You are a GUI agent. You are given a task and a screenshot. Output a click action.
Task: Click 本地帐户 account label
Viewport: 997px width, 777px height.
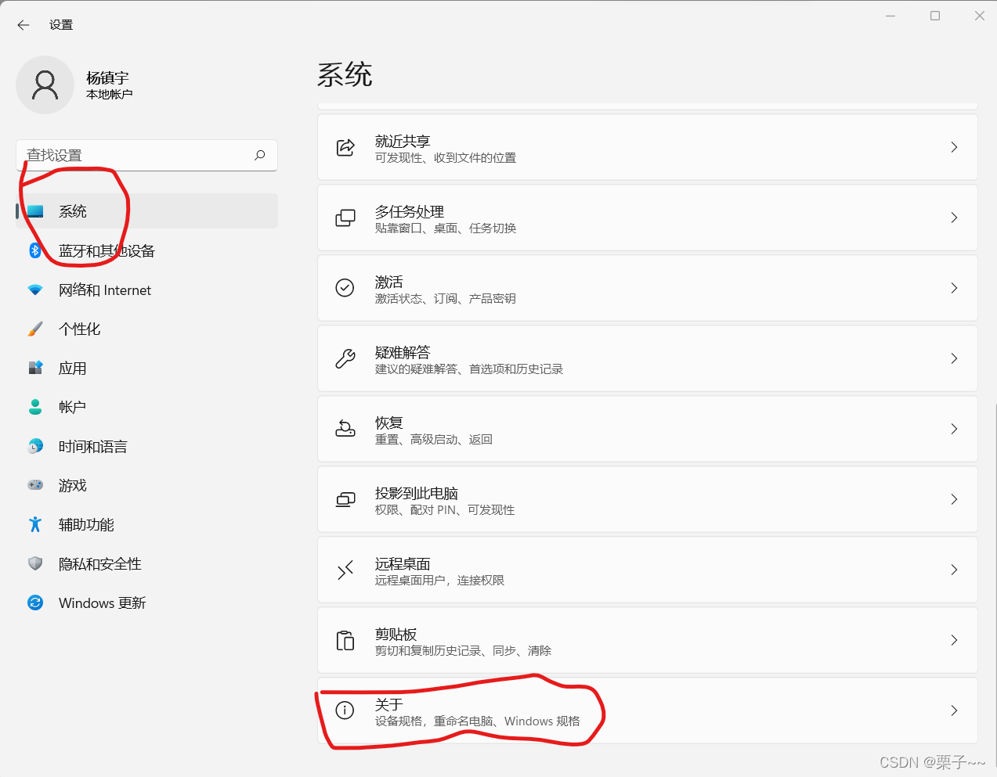click(x=110, y=94)
